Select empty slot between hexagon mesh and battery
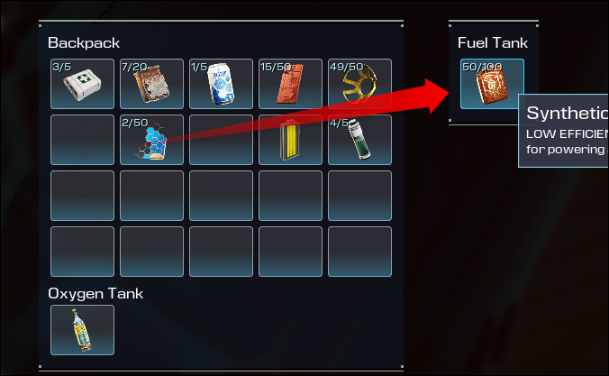 click(x=221, y=140)
